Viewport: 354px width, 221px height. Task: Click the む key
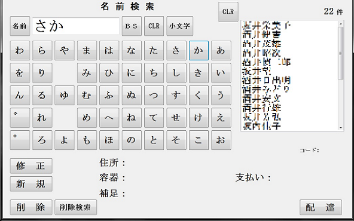(x=87, y=95)
